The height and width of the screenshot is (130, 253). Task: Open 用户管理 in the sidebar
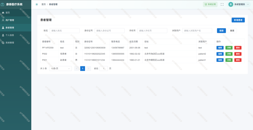pos(15,20)
